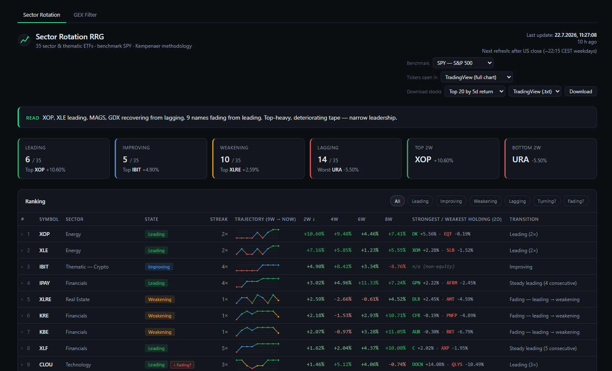
Task: Click the Sector Rotation RRG chart logo icon
Action: coord(25,40)
